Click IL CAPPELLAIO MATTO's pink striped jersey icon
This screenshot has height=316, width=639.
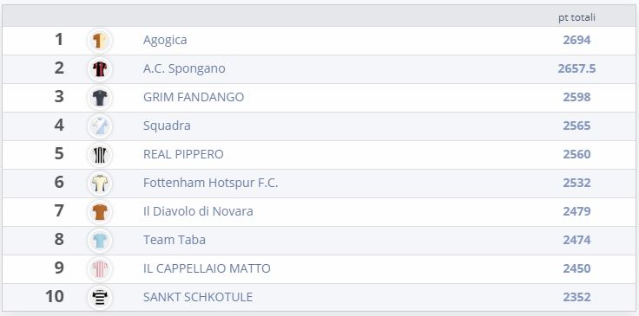100,269
